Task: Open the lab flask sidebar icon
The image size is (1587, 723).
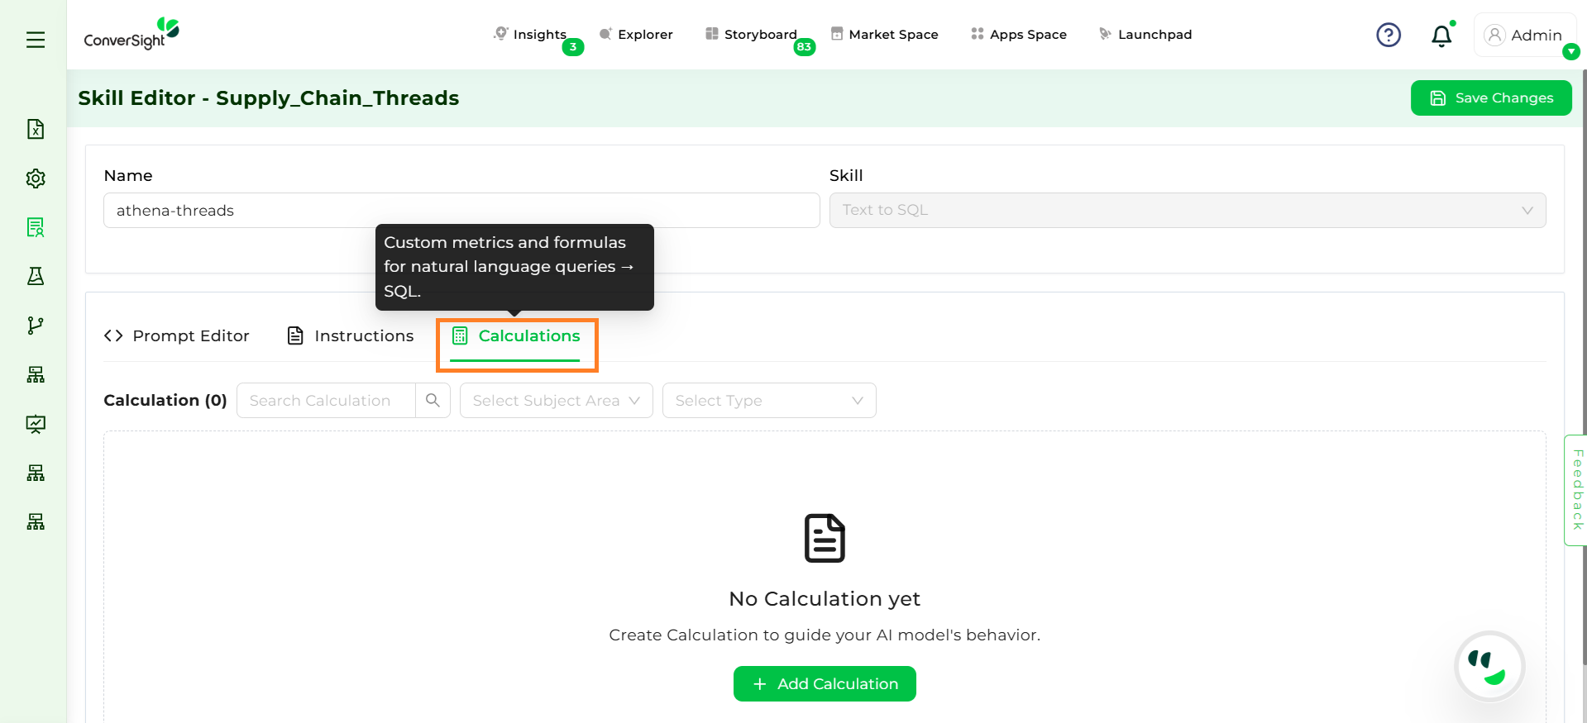Action: point(36,276)
